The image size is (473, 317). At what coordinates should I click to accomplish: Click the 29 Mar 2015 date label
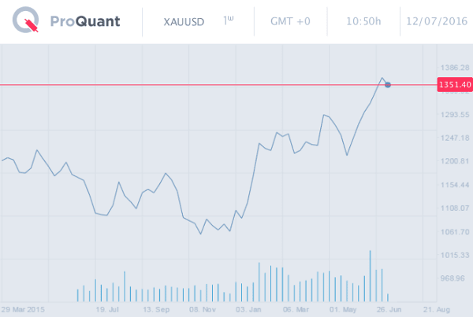[x=23, y=309]
